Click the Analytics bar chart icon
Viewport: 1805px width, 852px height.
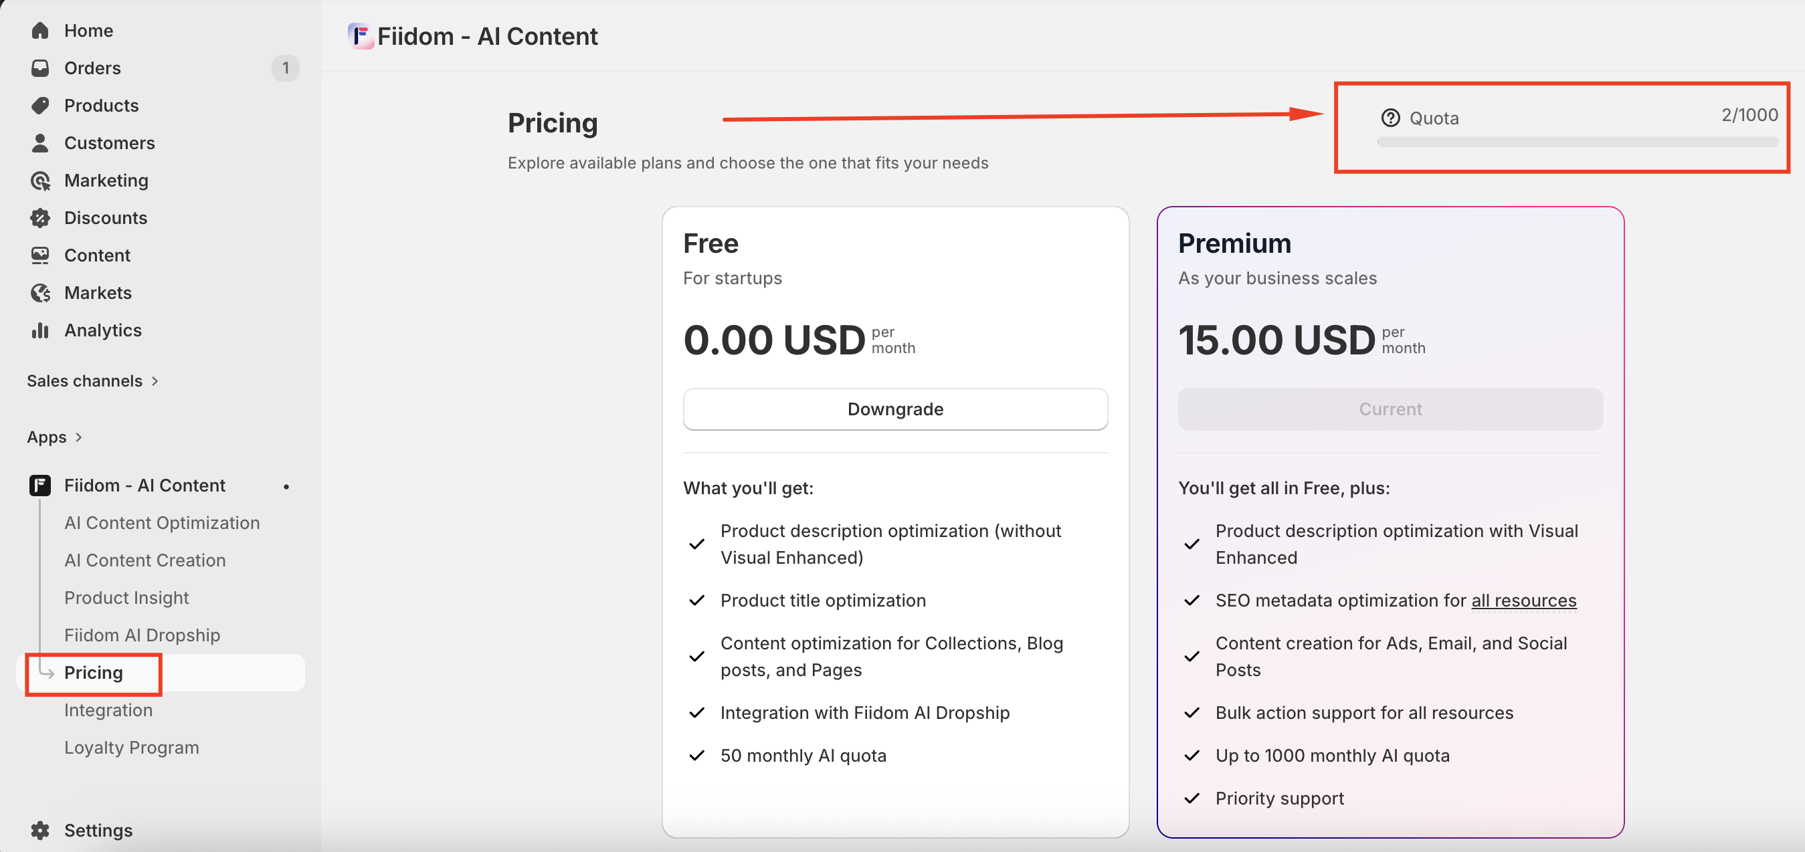pos(40,330)
